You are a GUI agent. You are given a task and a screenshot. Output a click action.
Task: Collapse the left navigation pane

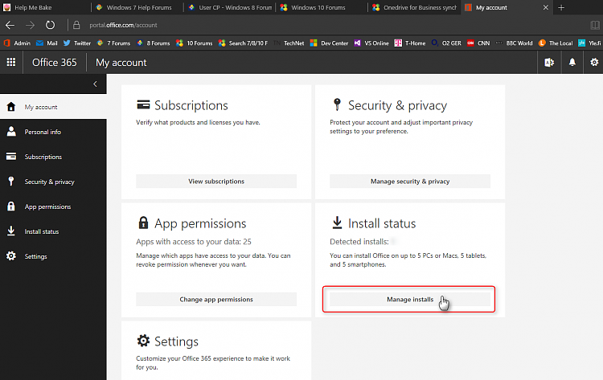coord(95,84)
